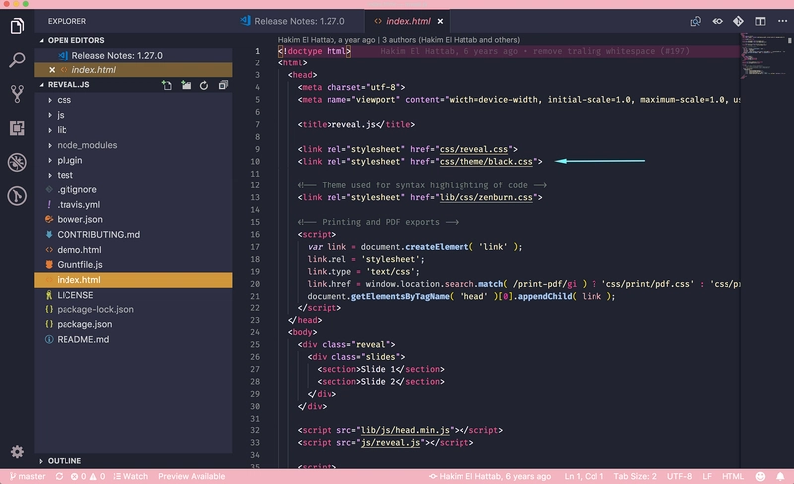Image resolution: width=794 pixels, height=484 pixels.
Task: Open the GitLens view in activity bar
Action: click(17, 196)
